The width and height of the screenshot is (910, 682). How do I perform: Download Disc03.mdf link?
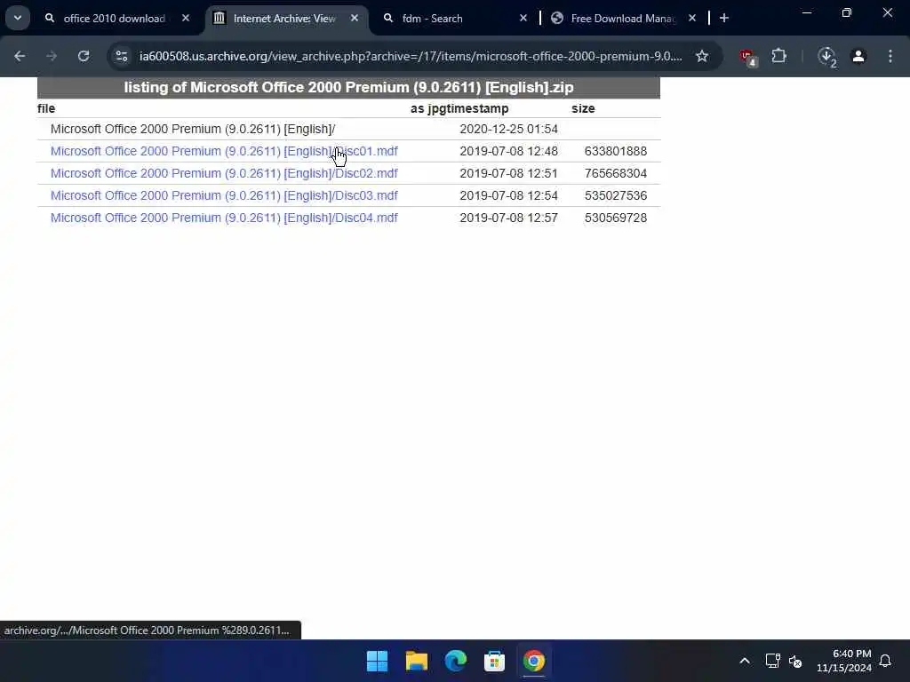coord(224,195)
